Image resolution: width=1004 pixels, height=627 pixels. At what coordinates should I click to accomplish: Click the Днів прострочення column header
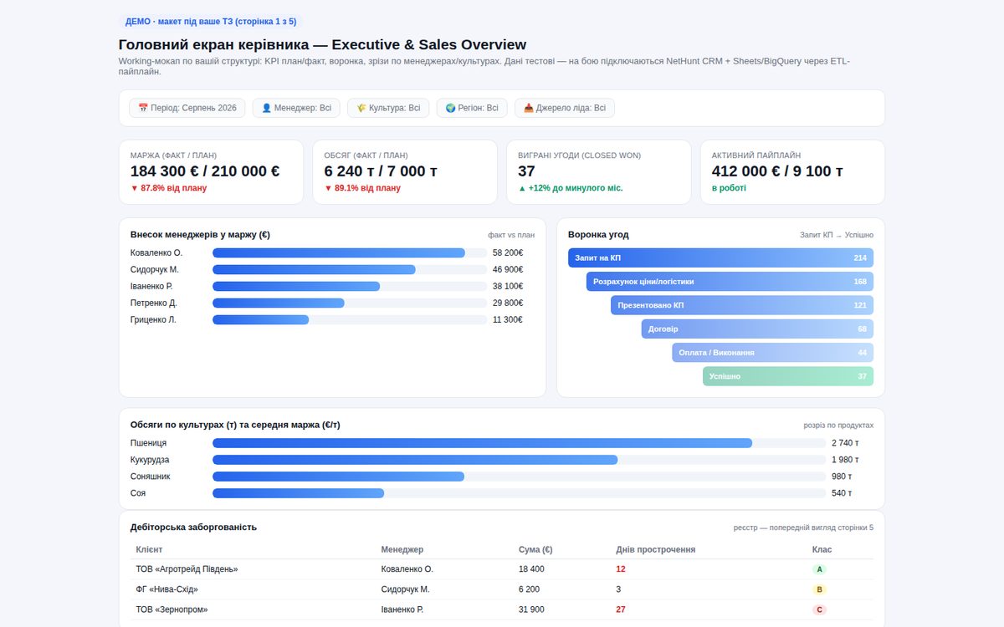656,549
